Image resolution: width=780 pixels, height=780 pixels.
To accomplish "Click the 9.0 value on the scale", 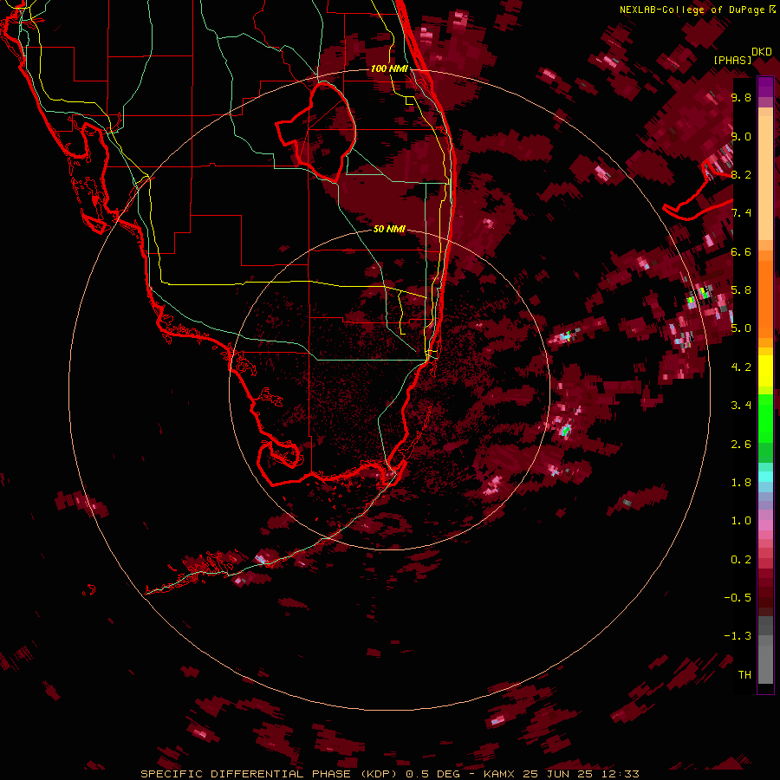I will (741, 136).
